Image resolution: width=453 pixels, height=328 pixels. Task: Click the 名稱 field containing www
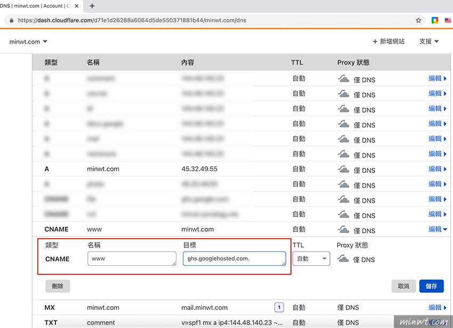tap(132, 258)
